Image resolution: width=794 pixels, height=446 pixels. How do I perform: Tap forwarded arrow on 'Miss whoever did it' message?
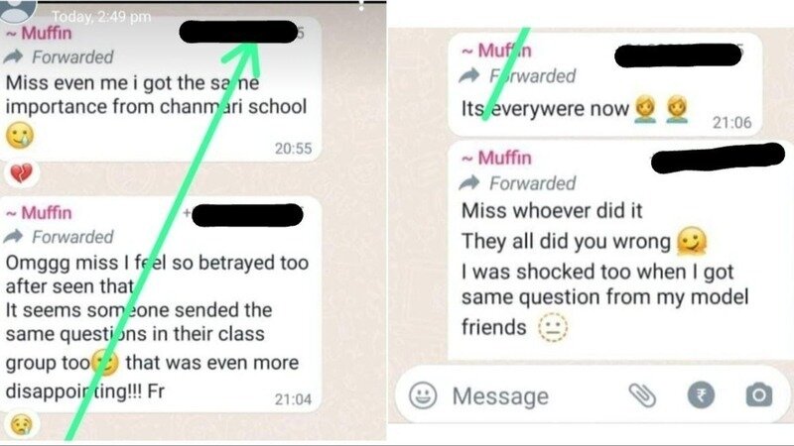coord(468,182)
